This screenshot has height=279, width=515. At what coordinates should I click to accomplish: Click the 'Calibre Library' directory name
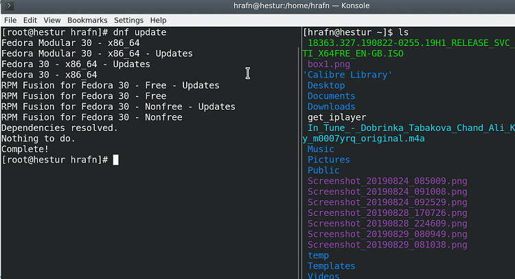[x=347, y=75]
